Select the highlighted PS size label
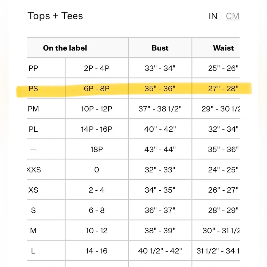 [33, 89]
